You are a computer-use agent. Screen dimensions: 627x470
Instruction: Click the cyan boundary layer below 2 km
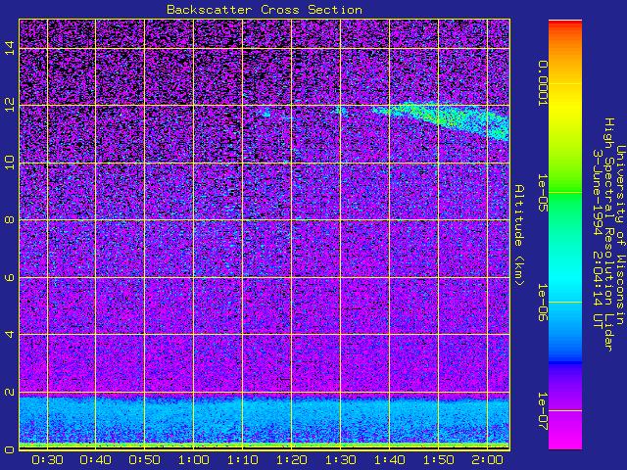265,418
